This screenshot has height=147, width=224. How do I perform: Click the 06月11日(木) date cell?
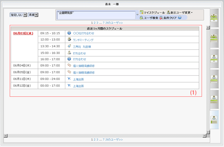(24, 79)
